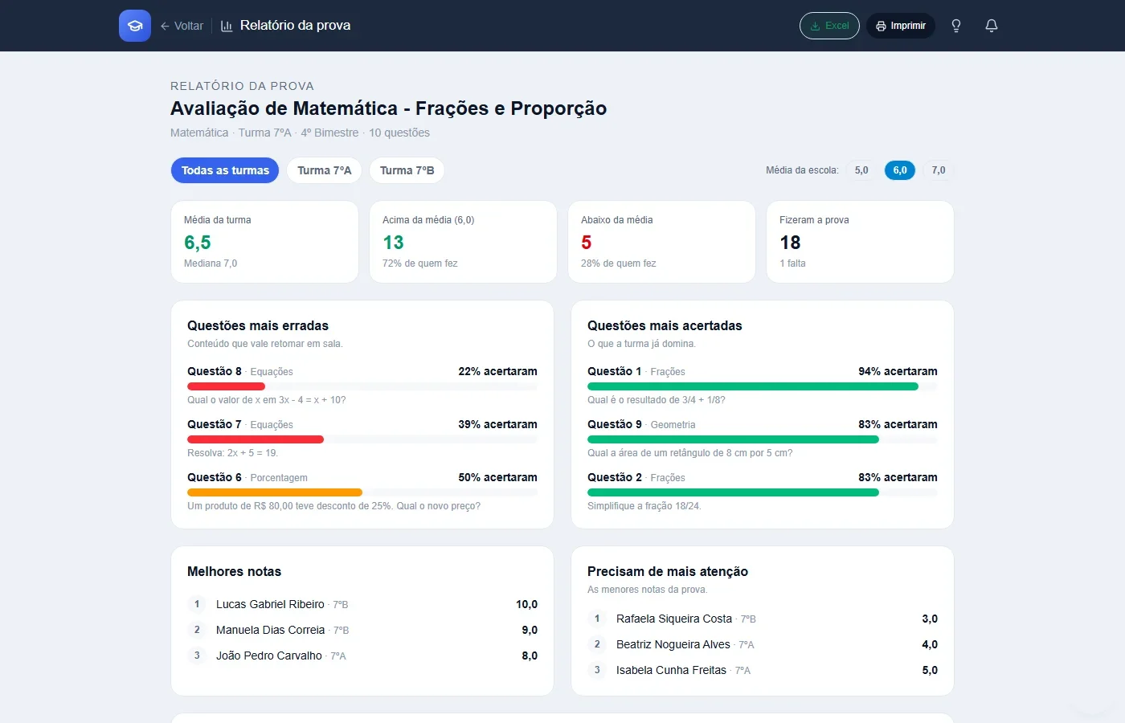Viewport: 1125px width, 723px height.
Task: Click the "72% de quem fez" text
Action: [420, 263]
